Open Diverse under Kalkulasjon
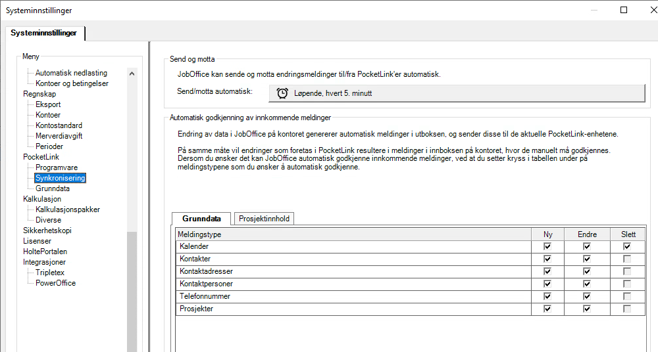Screen dimensions: 658x352 (48, 219)
